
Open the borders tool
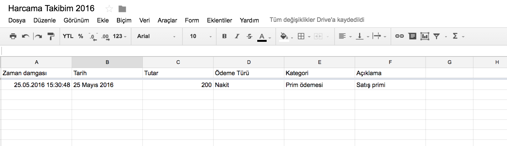301,36
